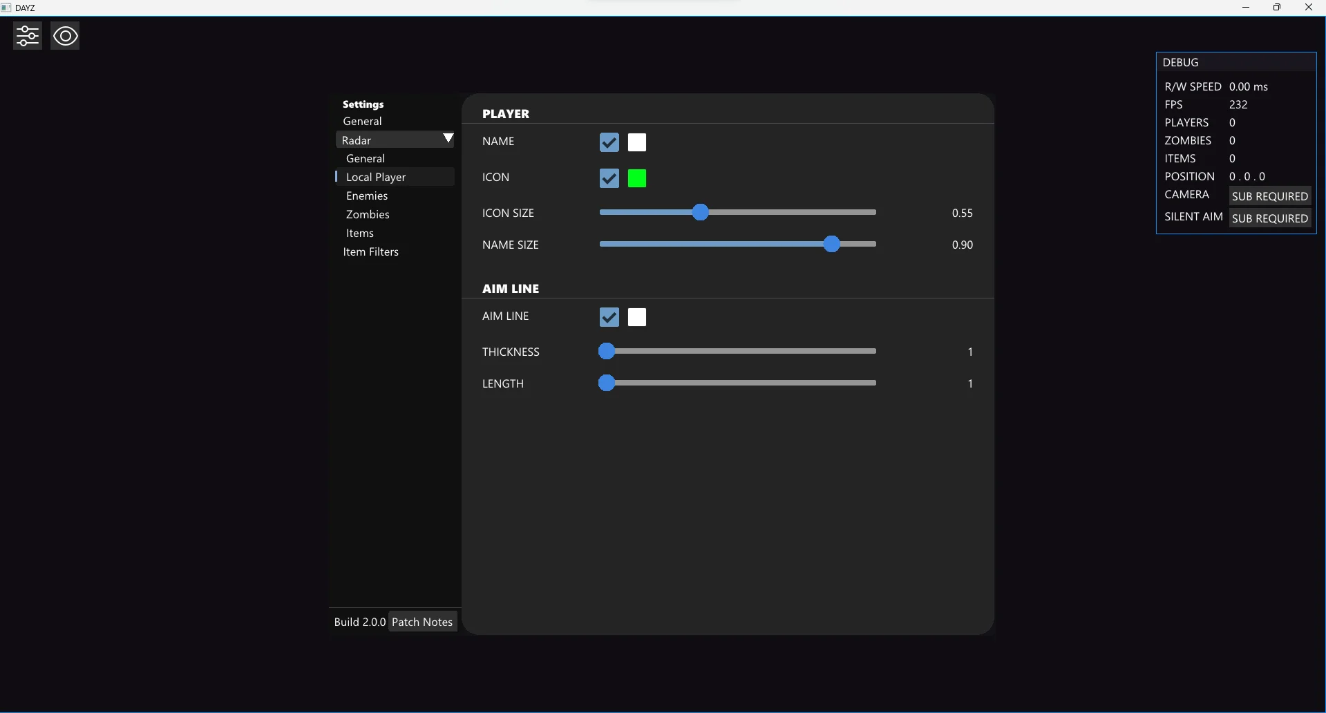Maximize the DAYZ window
The height and width of the screenshot is (713, 1326).
[1277, 8]
